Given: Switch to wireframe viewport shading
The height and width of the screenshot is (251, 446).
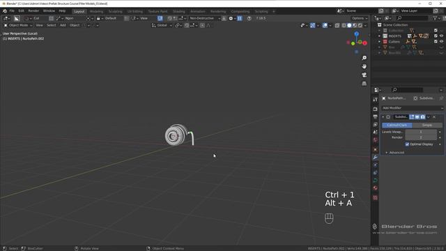Looking at the screenshot, I should point(344,25).
